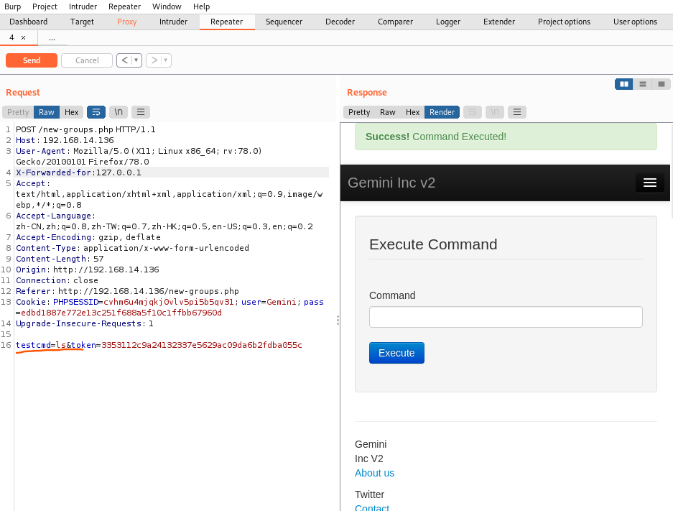The width and height of the screenshot is (673, 511).
Task: Click hamburger menu in Gemini Inc navbar
Action: pyautogui.click(x=649, y=183)
